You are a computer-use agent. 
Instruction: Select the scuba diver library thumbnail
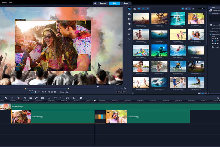(x=159, y=50)
